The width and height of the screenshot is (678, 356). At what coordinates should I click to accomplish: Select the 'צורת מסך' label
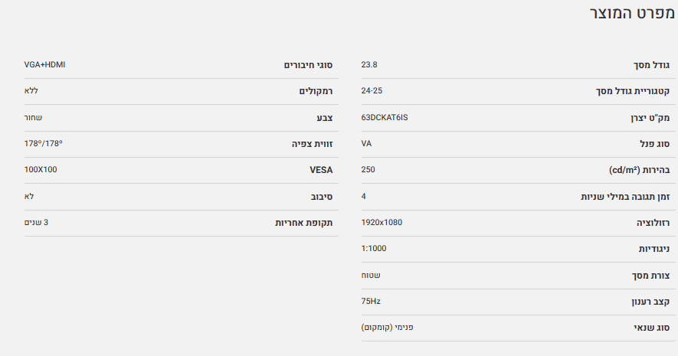(650, 275)
